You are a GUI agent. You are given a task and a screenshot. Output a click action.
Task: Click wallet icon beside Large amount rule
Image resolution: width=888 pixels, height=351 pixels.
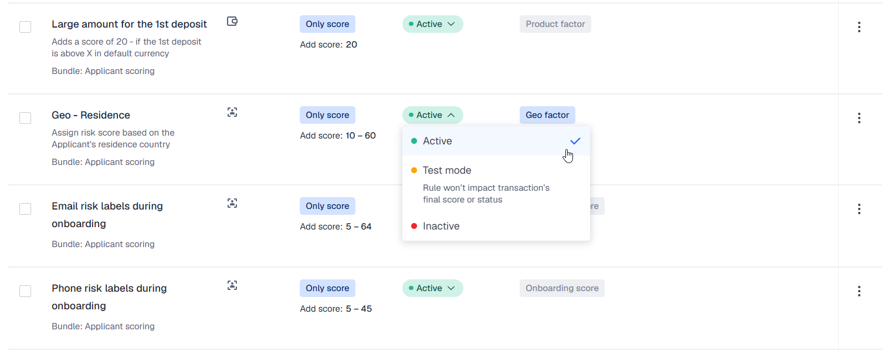(x=232, y=22)
